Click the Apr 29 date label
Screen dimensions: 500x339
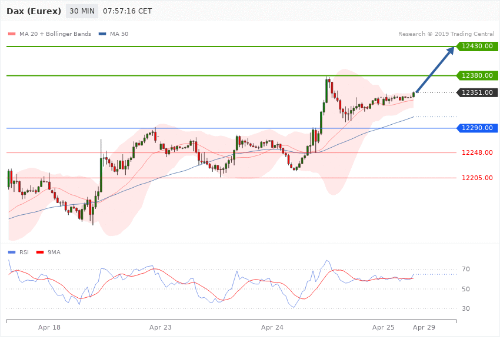(x=424, y=327)
